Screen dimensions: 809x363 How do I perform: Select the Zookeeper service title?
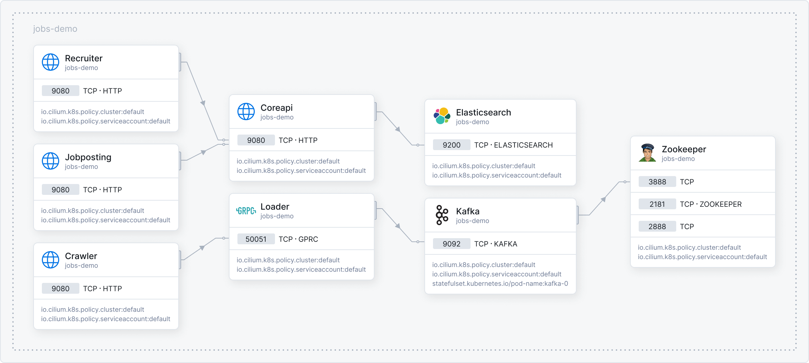point(684,149)
